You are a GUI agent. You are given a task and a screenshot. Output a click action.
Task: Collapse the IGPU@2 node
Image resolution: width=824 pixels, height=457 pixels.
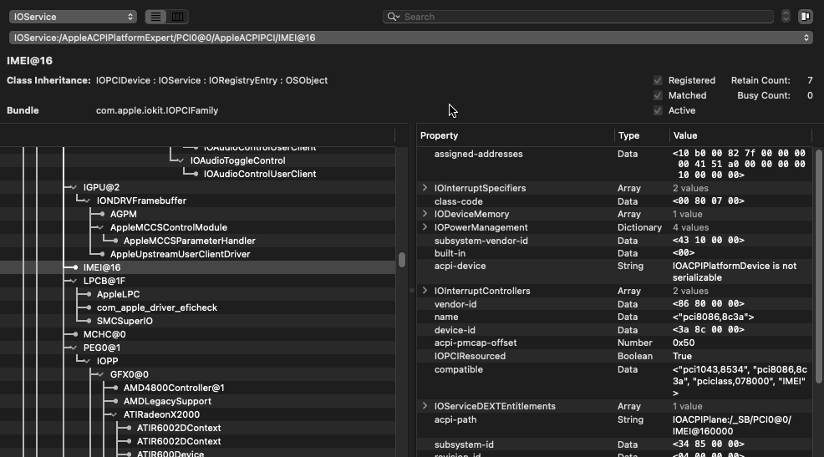(74, 187)
